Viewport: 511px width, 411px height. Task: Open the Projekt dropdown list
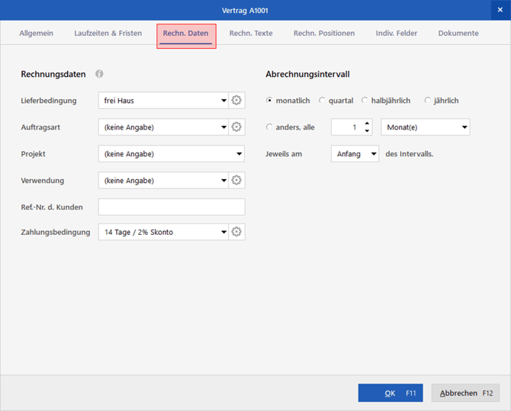pyautogui.click(x=239, y=154)
